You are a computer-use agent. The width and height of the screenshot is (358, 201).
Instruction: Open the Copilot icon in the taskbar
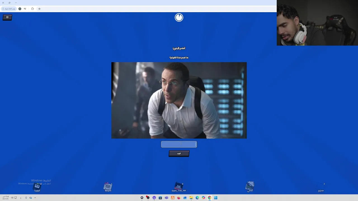(203, 198)
